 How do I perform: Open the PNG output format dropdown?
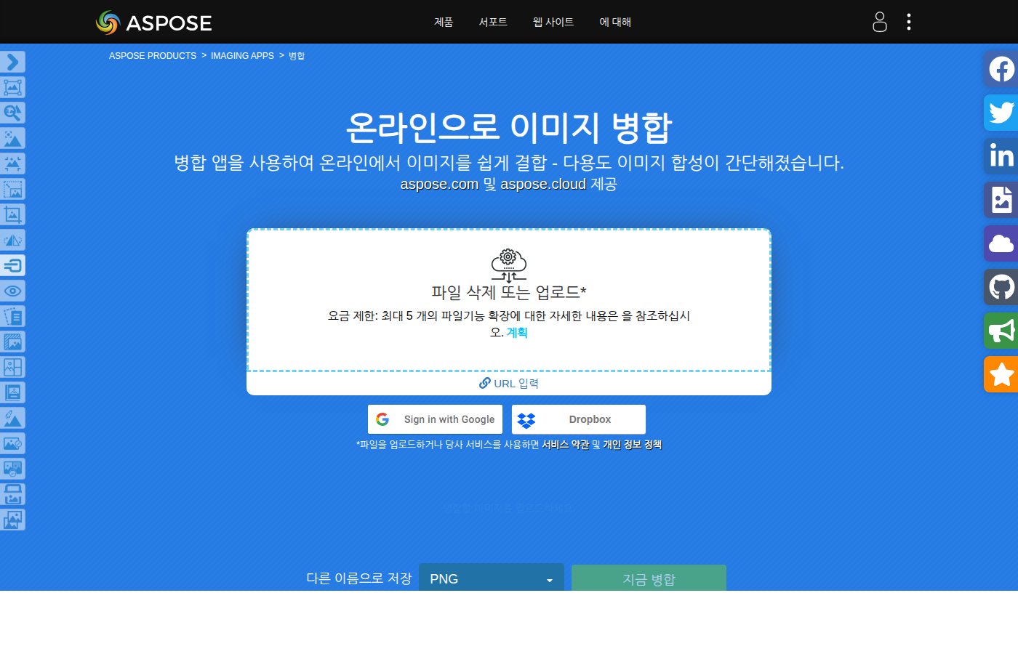click(492, 578)
